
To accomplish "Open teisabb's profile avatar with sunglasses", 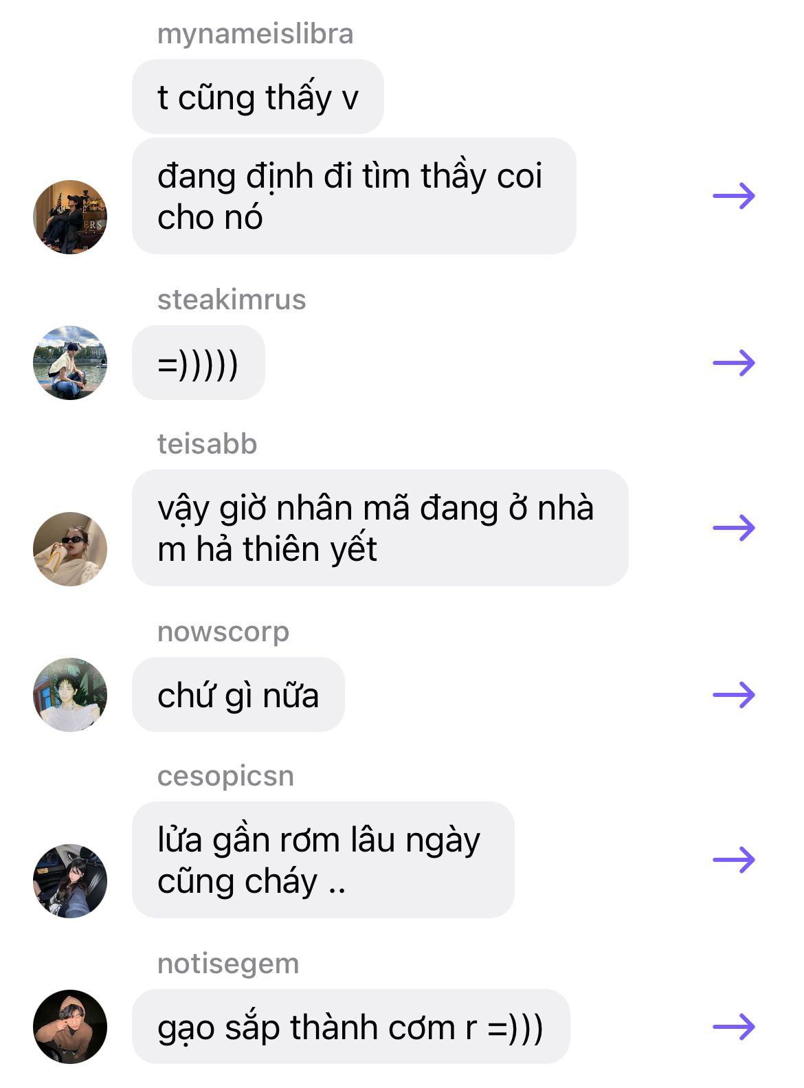I will pyautogui.click(x=70, y=549).
